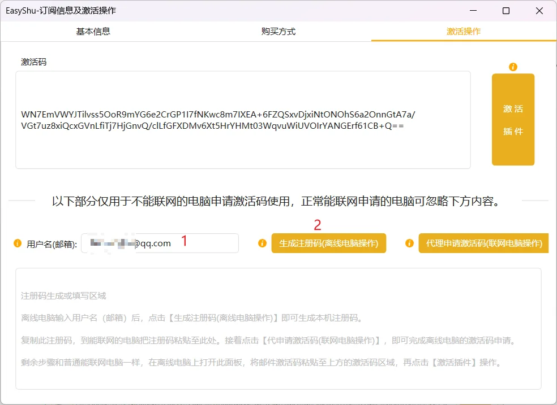Select the 激活操作 tab
Image resolution: width=557 pixels, height=405 pixels.
(x=464, y=32)
